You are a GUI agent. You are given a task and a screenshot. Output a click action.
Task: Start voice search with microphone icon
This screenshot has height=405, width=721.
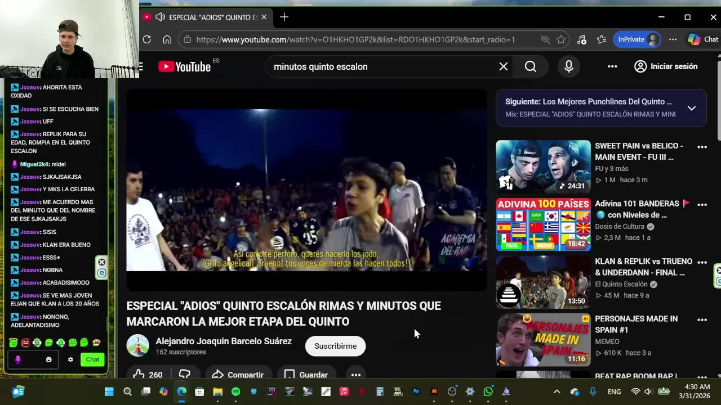click(569, 66)
